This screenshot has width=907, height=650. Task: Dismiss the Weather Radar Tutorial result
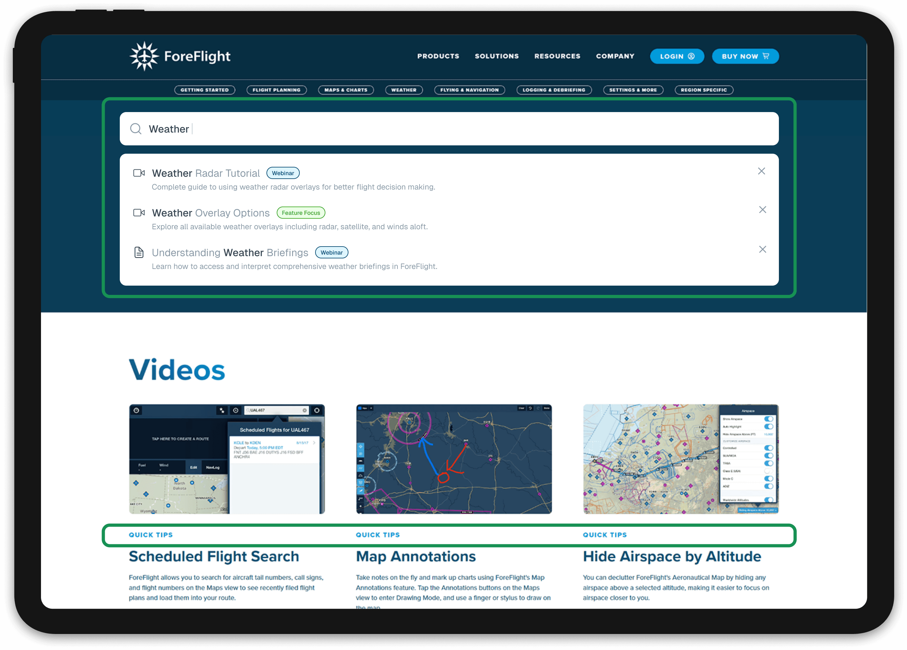[761, 171]
